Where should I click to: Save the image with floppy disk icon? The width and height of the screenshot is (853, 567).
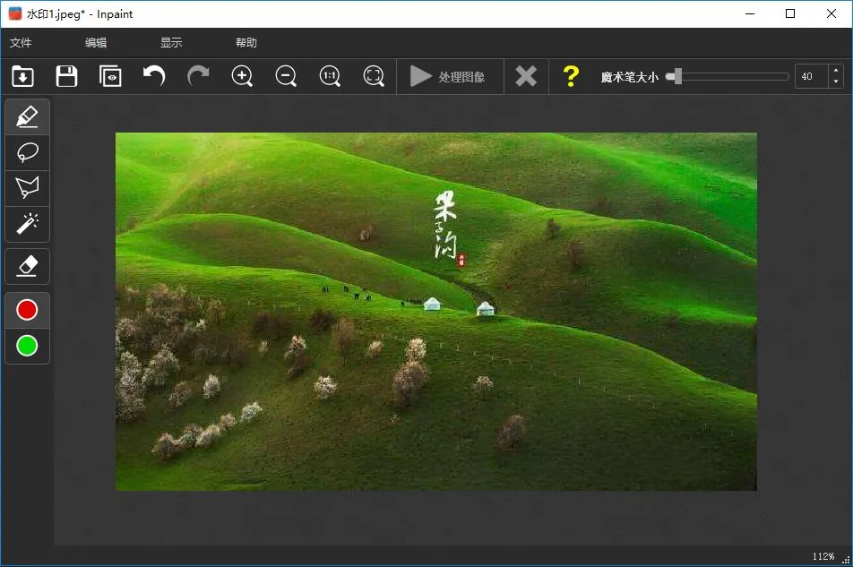(x=66, y=76)
